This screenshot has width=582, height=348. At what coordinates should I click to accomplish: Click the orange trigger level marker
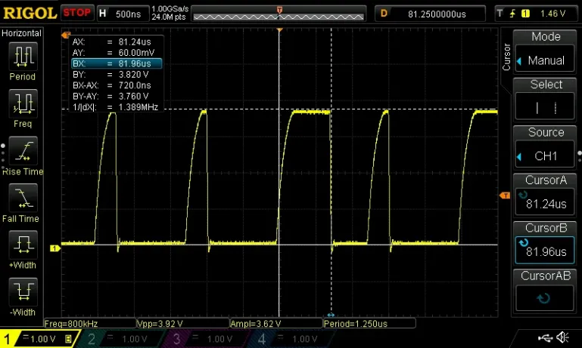point(505,195)
